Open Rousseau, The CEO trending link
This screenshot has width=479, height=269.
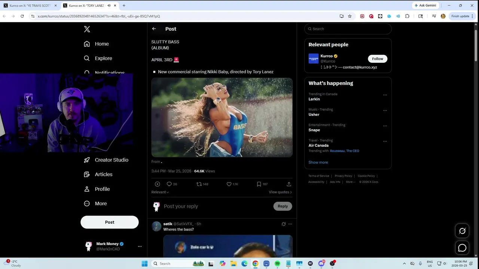coord(344,151)
